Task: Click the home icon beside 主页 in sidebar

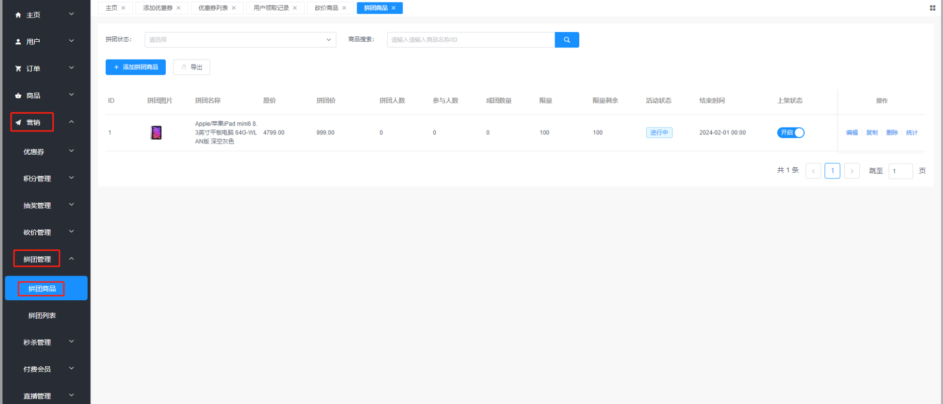Action: tap(18, 15)
